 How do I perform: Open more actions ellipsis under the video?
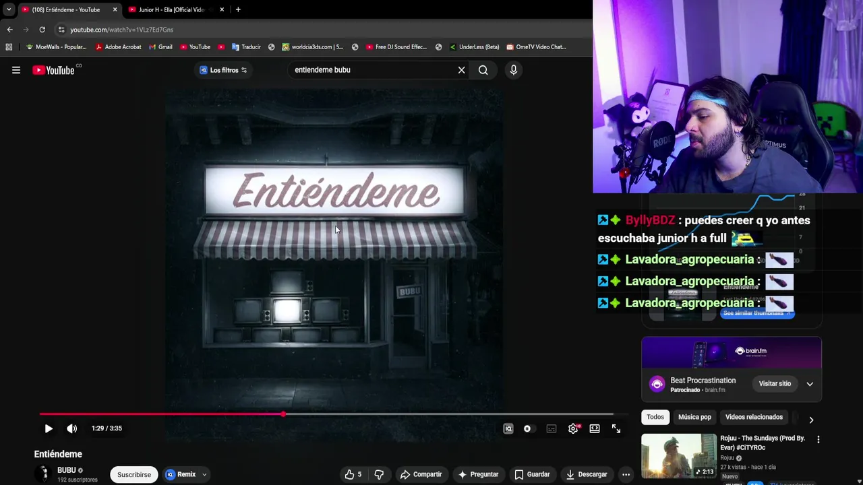coord(626,474)
